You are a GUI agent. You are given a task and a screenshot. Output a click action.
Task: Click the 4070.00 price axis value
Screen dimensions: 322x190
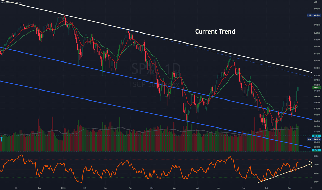click(317, 80)
